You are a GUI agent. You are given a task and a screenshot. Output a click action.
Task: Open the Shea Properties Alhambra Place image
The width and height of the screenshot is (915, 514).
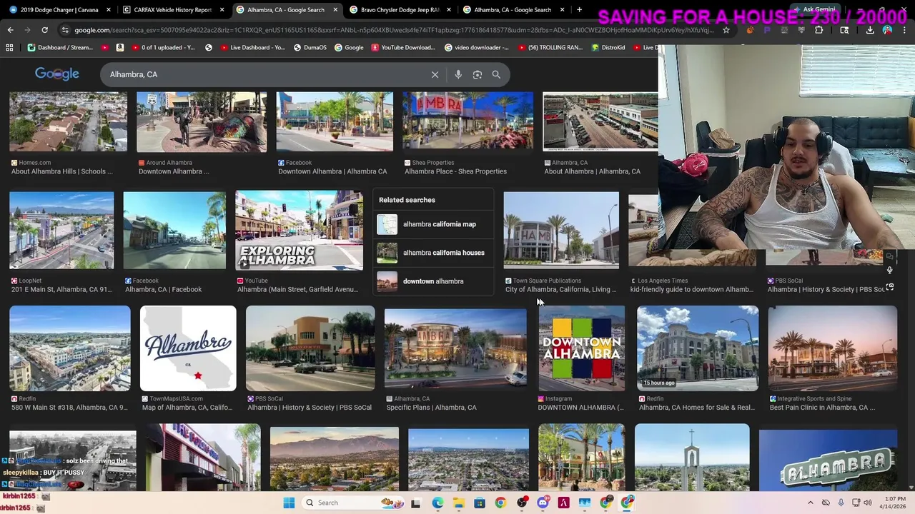click(468, 121)
